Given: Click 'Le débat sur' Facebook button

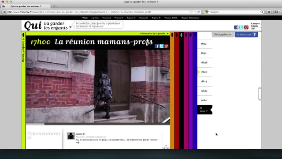Looking at the screenshot, I should [x=246, y=34].
